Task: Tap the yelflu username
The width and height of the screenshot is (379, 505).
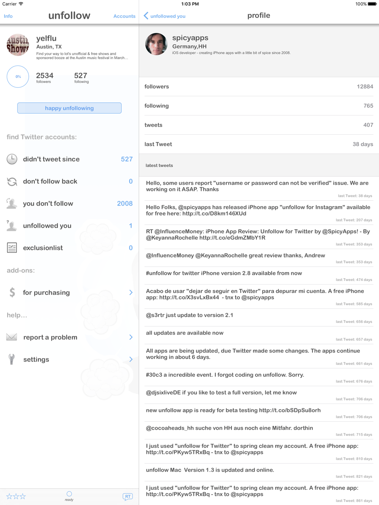Action: click(46, 38)
